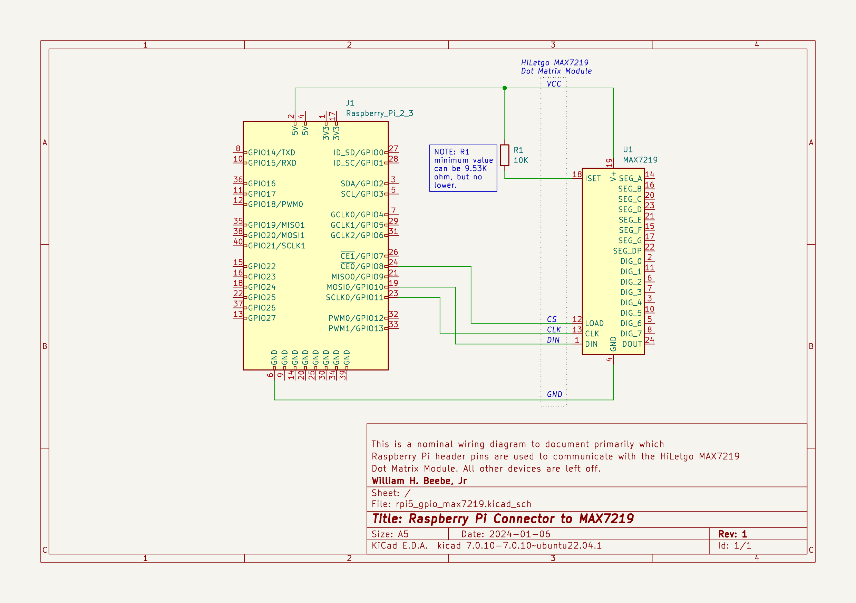Click pin number 19 above V+ on U1
The width and height of the screenshot is (856, 603).
609,163
